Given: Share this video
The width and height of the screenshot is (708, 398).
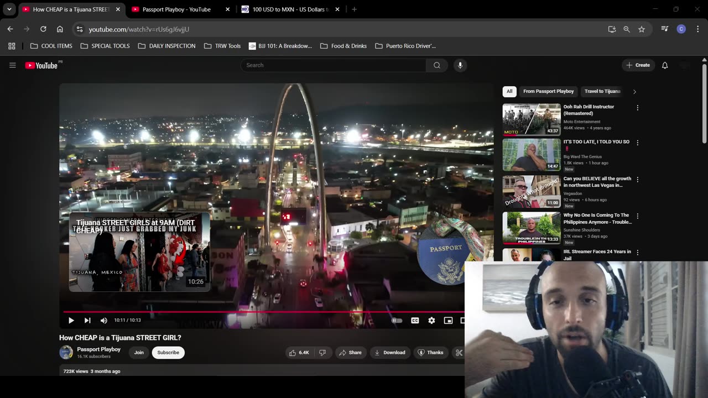Looking at the screenshot, I should [350, 353].
